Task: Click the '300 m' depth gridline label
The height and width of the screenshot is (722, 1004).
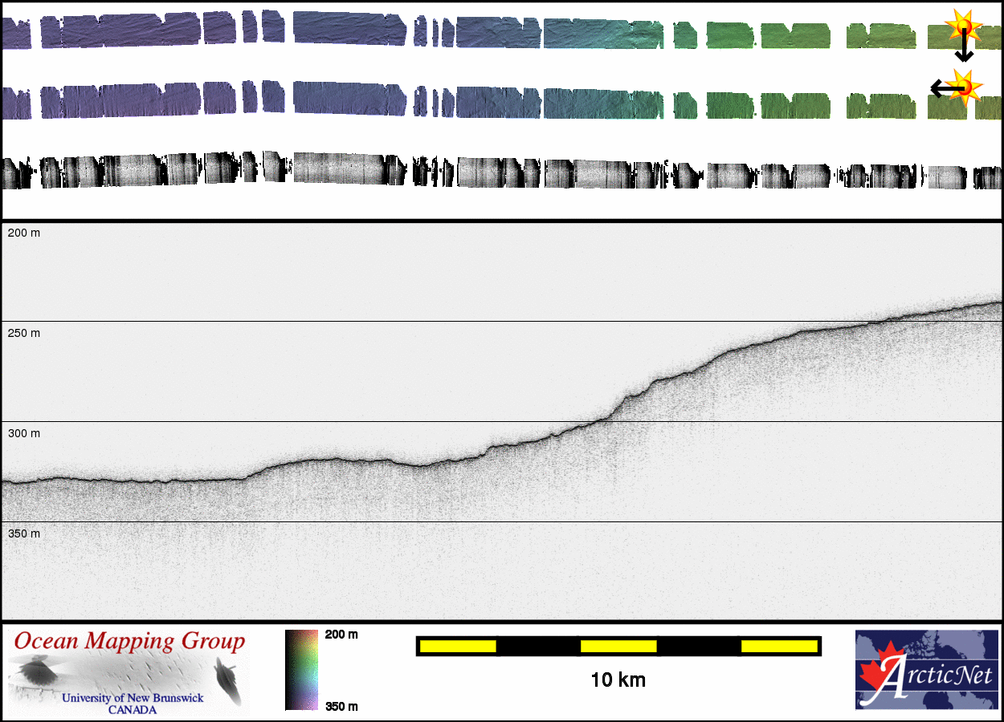Action: [24, 433]
